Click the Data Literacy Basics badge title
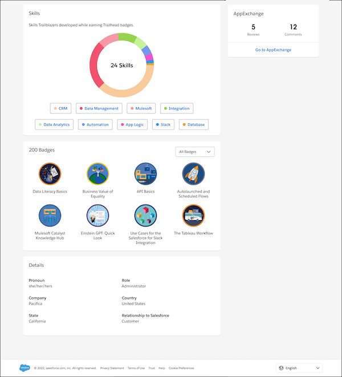Viewport: 342px width, 377px height. [50, 192]
